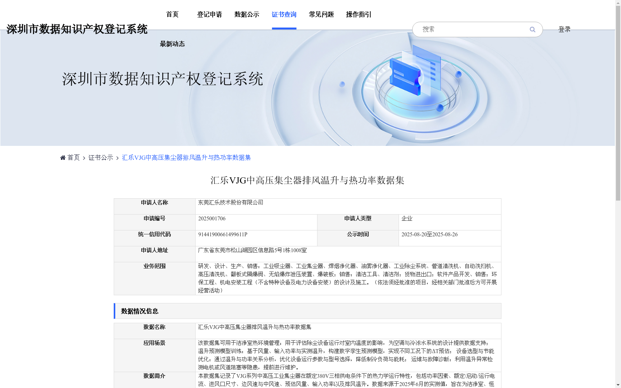Click the publicity period 2025-08-20至2025-08-26
This screenshot has height=388, width=621.
click(x=429, y=234)
